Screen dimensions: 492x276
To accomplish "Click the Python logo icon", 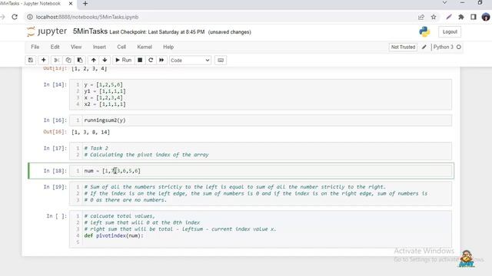I will click(424, 31).
